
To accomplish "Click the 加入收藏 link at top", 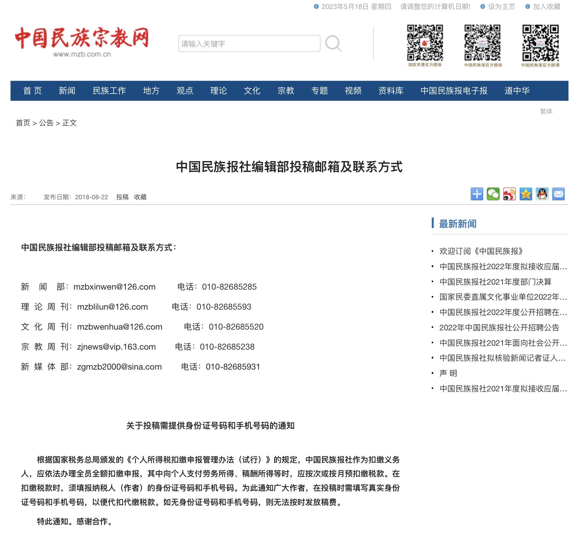I will click(x=546, y=6).
